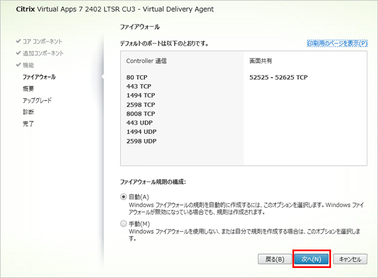Viewport: 378px width, 278px height.
Task: Click the 52525 - 52625 TCP port range
Action: pos(278,78)
